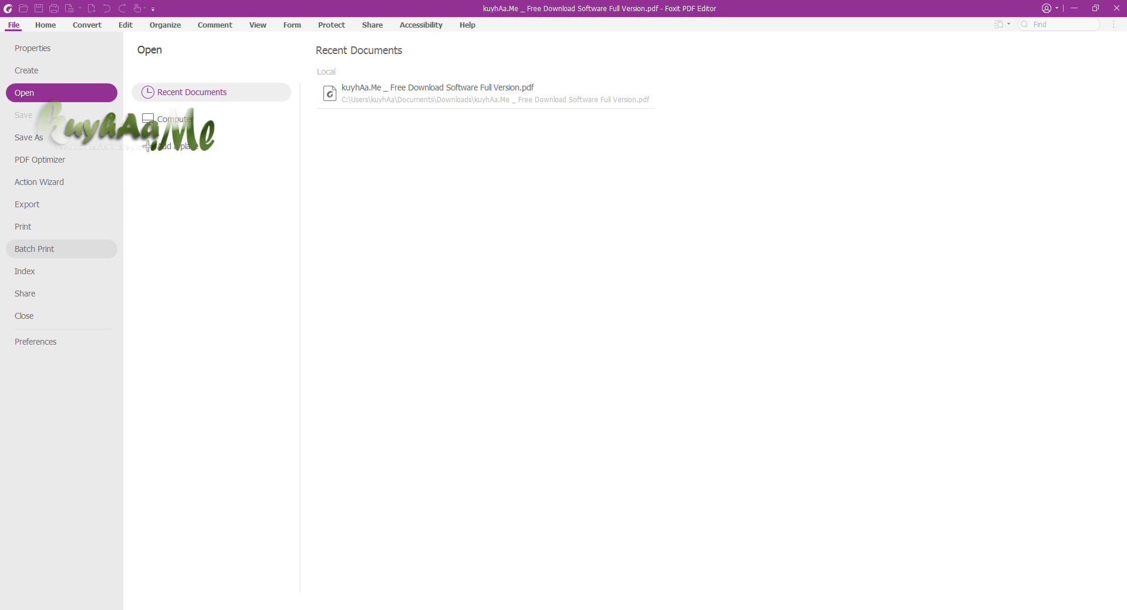1127x610 pixels.
Task: Switch to the Share ribbon tab
Action: (x=372, y=25)
